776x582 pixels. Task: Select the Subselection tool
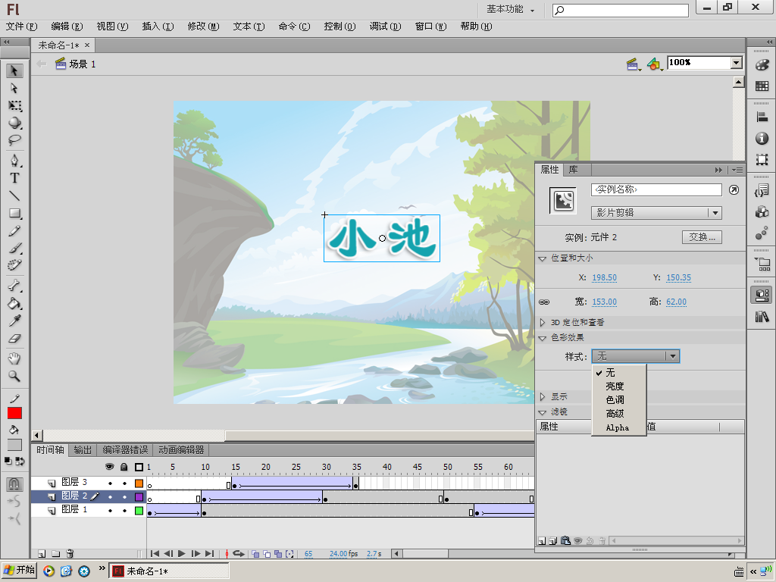14,88
